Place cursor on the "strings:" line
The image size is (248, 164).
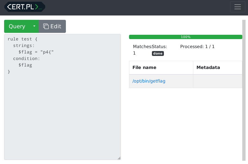tap(24, 46)
